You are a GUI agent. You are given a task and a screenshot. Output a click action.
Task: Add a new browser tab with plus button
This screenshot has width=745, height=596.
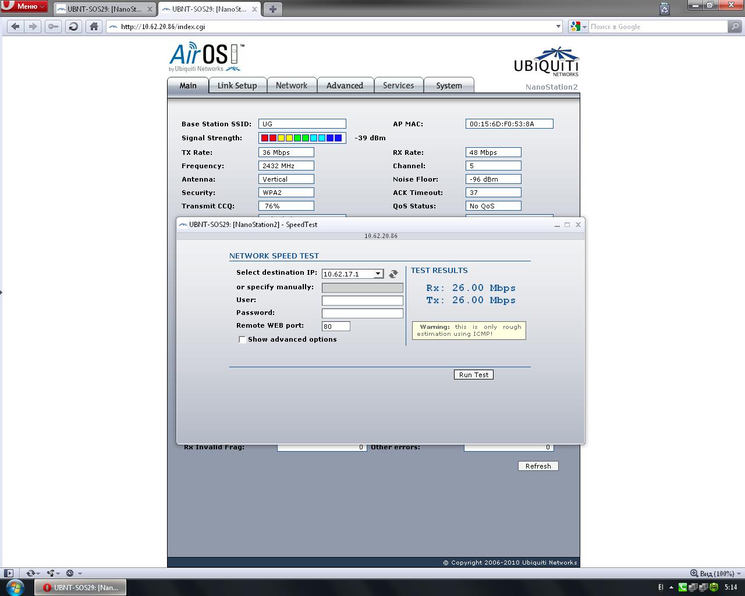[x=272, y=9]
